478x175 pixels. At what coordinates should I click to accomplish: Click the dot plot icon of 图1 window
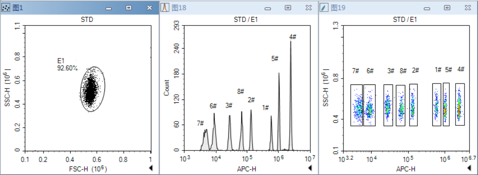click(x=6, y=8)
